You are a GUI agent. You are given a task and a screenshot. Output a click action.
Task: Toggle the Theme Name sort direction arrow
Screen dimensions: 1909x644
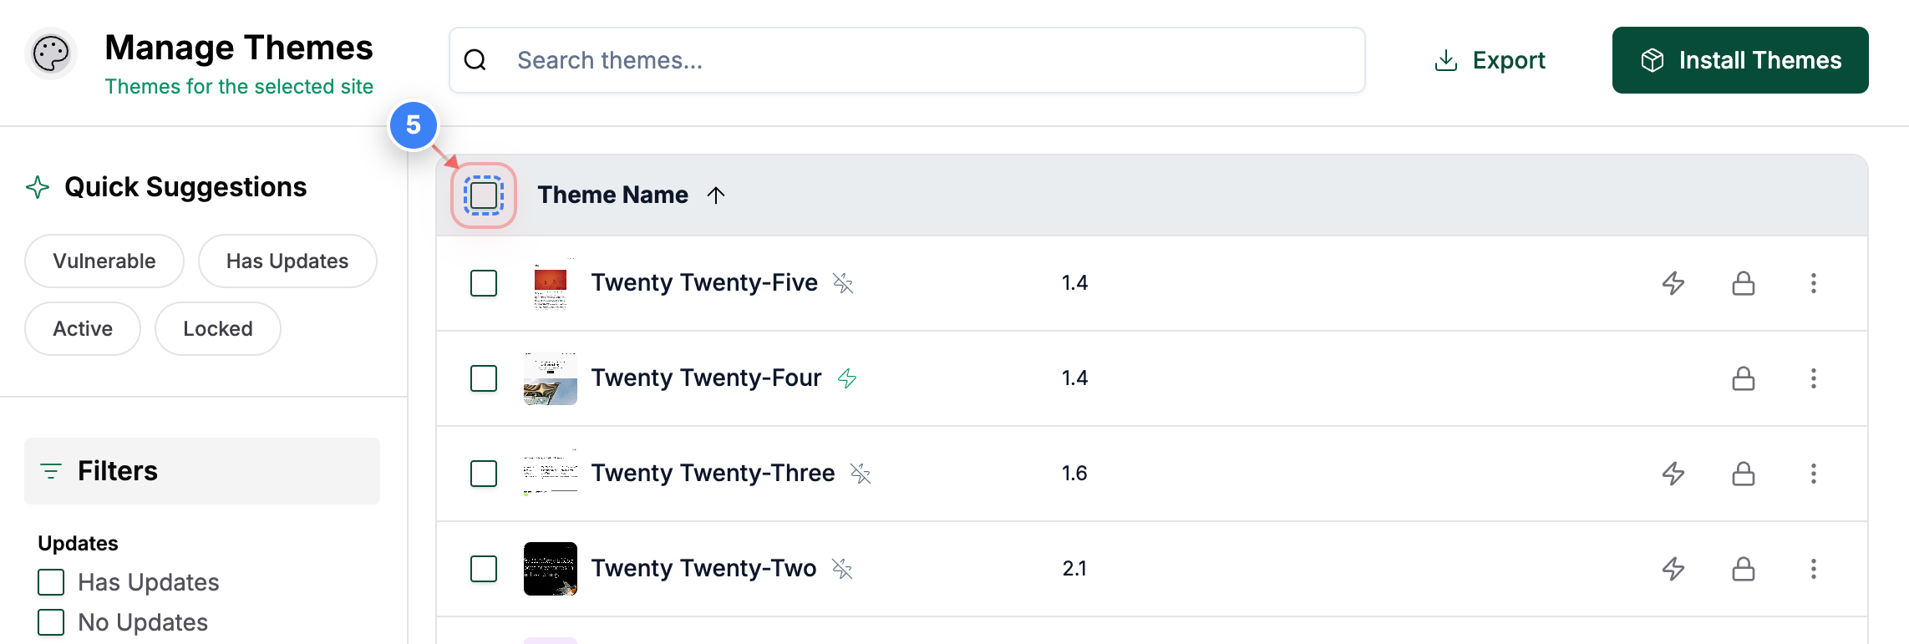coord(716,195)
